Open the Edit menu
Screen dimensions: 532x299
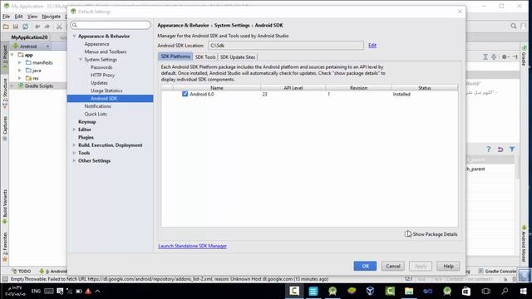point(18,17)
